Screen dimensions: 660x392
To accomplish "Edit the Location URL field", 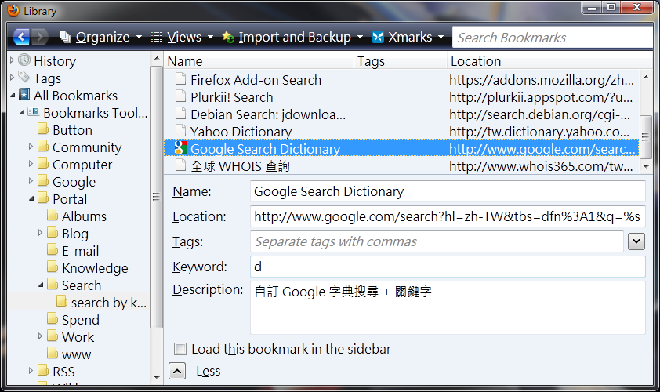I will pos(448,217).
